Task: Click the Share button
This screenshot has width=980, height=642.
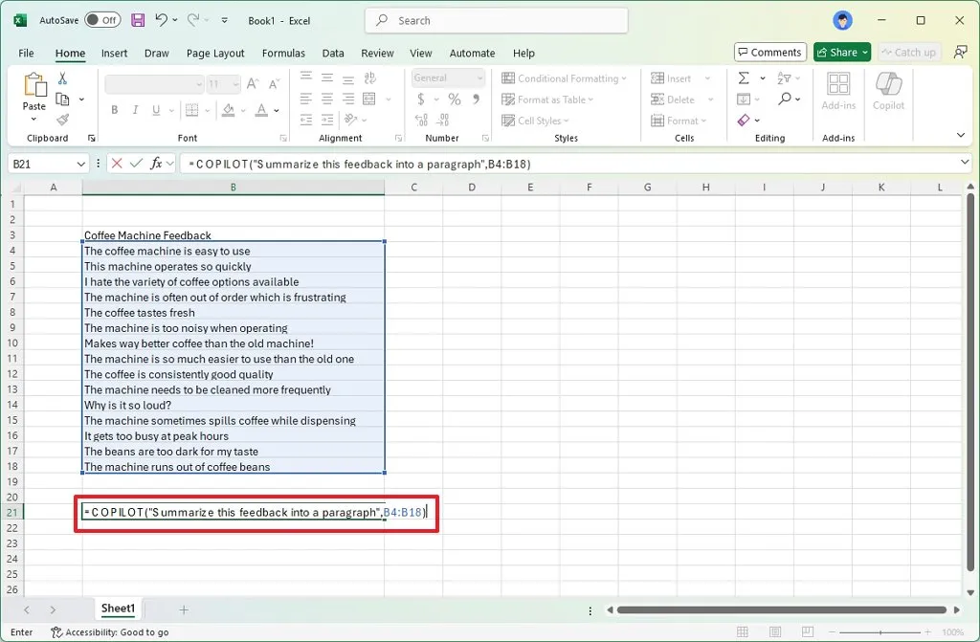Action: [839, 52]
